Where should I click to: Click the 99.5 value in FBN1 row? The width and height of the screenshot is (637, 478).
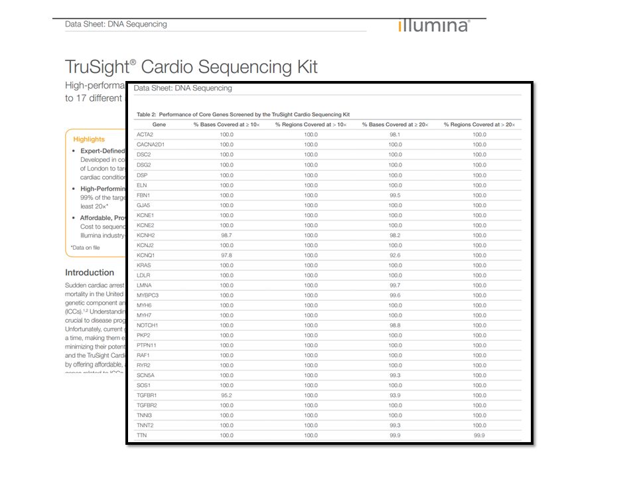(x=395, y=195)
